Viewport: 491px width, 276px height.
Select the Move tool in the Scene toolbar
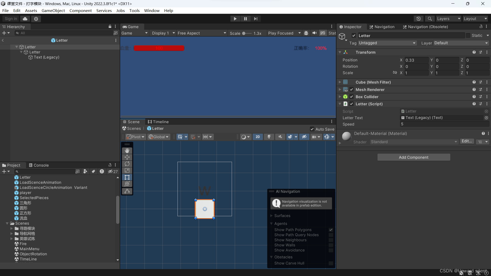coord(127,157)
